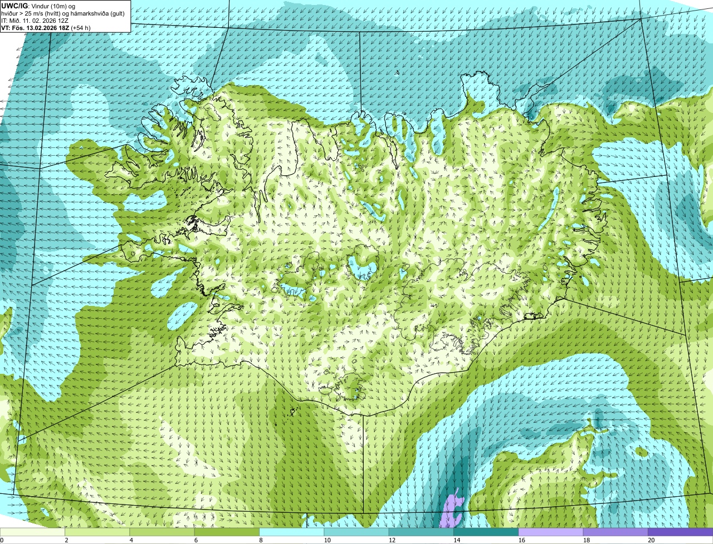Click the medium purple 18–20 m/s legend swatch
This screenshot has height=544, width=713.
click(616, 532)
